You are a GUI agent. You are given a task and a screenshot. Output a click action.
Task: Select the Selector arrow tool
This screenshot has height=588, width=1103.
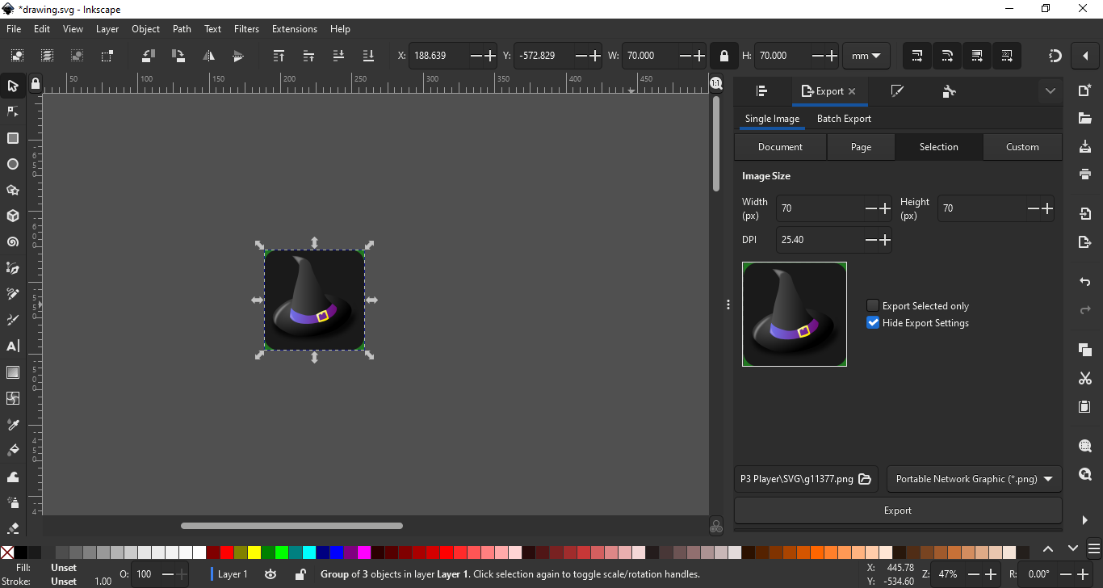click(x=13, y=86)
